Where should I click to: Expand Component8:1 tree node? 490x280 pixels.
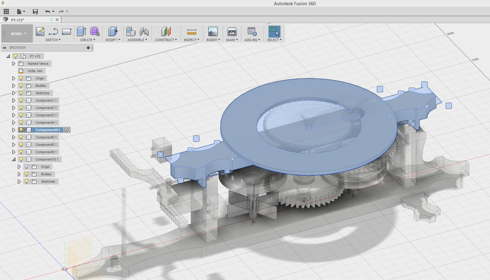click(14, 145)
